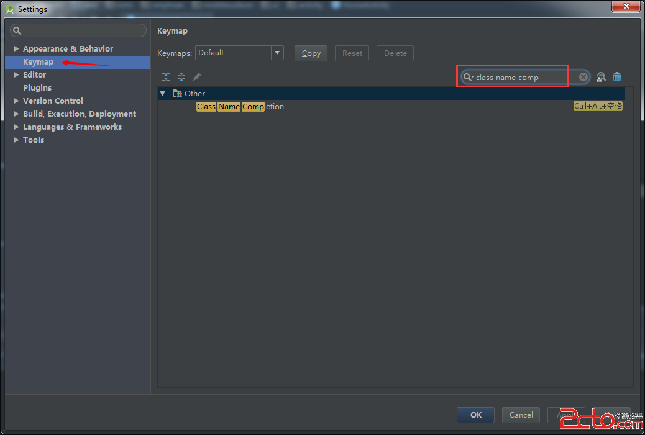Select Plugins in the settings sidebar

coord(37,88)
